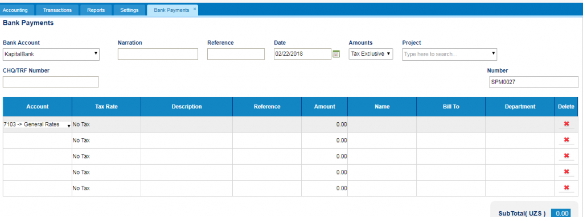Select the first row Amount cell
The height and width of the screenshot is (217, 583).
point(325,124)
